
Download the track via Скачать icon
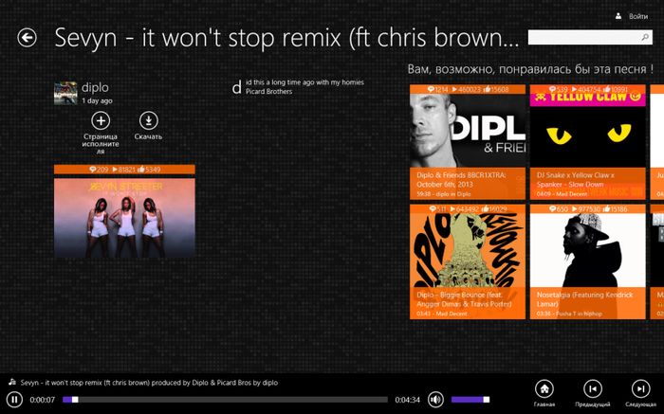click(x=148, y=120)
